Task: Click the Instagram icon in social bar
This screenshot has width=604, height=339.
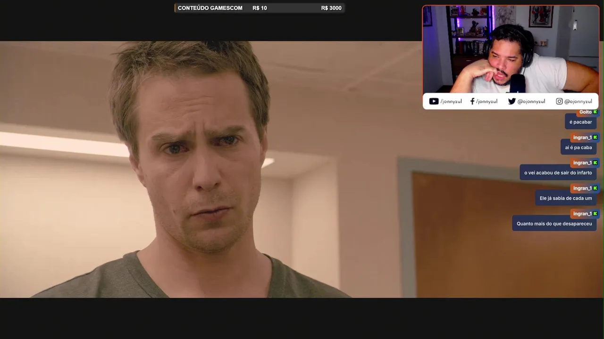Action: 559,101
